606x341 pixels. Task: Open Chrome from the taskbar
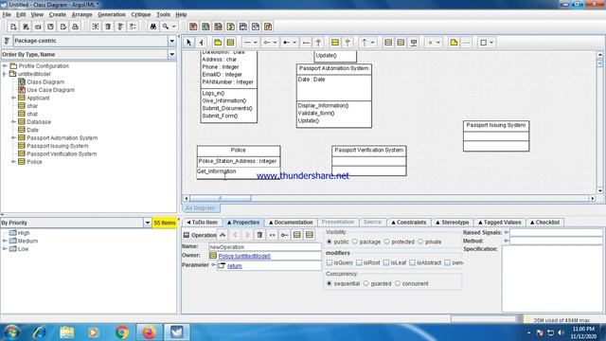(x=122, y=332)
